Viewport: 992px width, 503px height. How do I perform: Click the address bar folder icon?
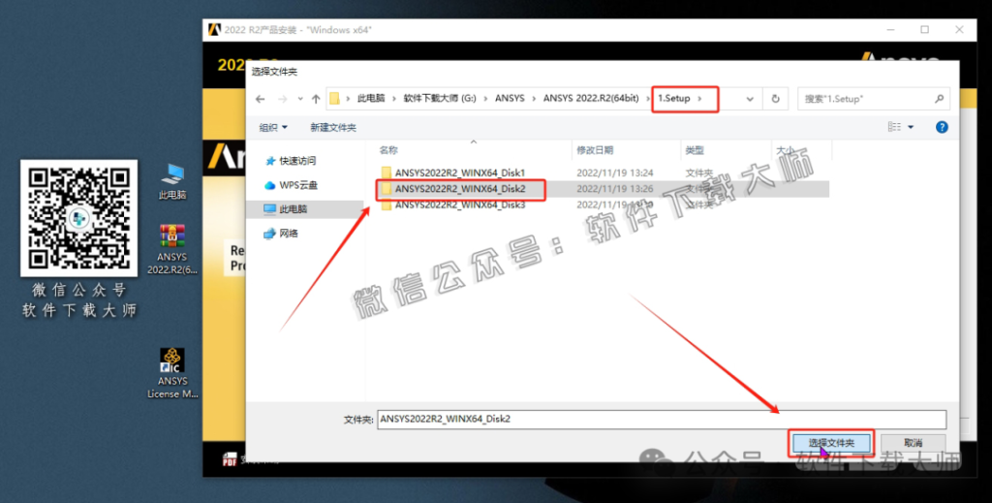pos(334,99)
